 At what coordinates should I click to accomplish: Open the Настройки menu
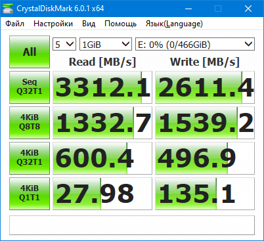53,24
